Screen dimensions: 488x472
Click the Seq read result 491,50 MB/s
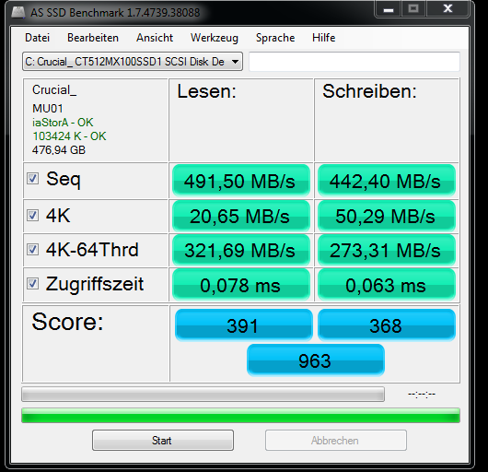click(x=241, y=181)
